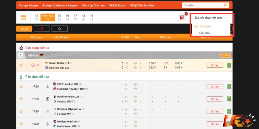Click Dữ liệu for Portimonense U23 match
The width and height of the screenshot is (259, 129).
(x=215, y=99)
